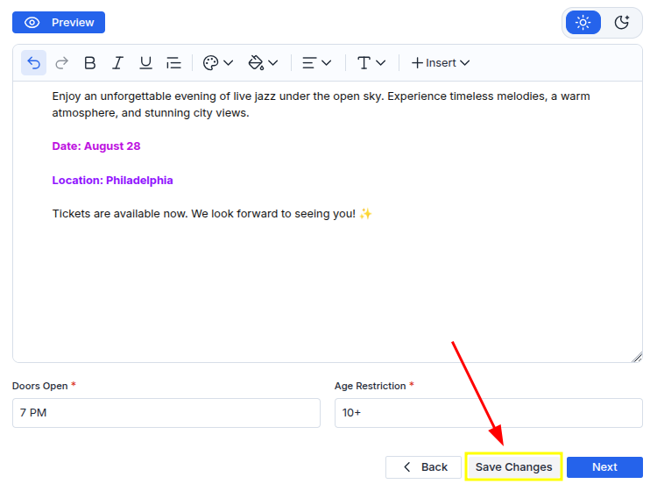This screenshot has height=491, width=657.
Task: Go Back to previous step
Action: [423, 466]
